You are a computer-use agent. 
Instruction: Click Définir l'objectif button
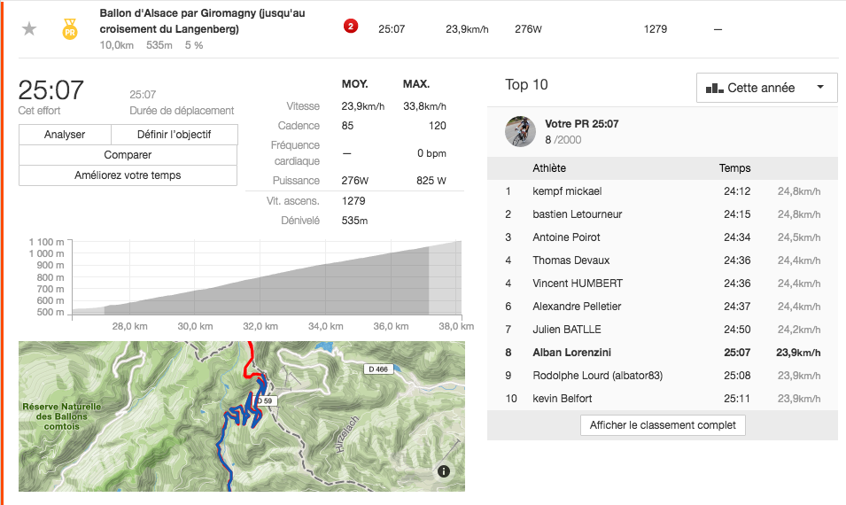click(175, 135)
